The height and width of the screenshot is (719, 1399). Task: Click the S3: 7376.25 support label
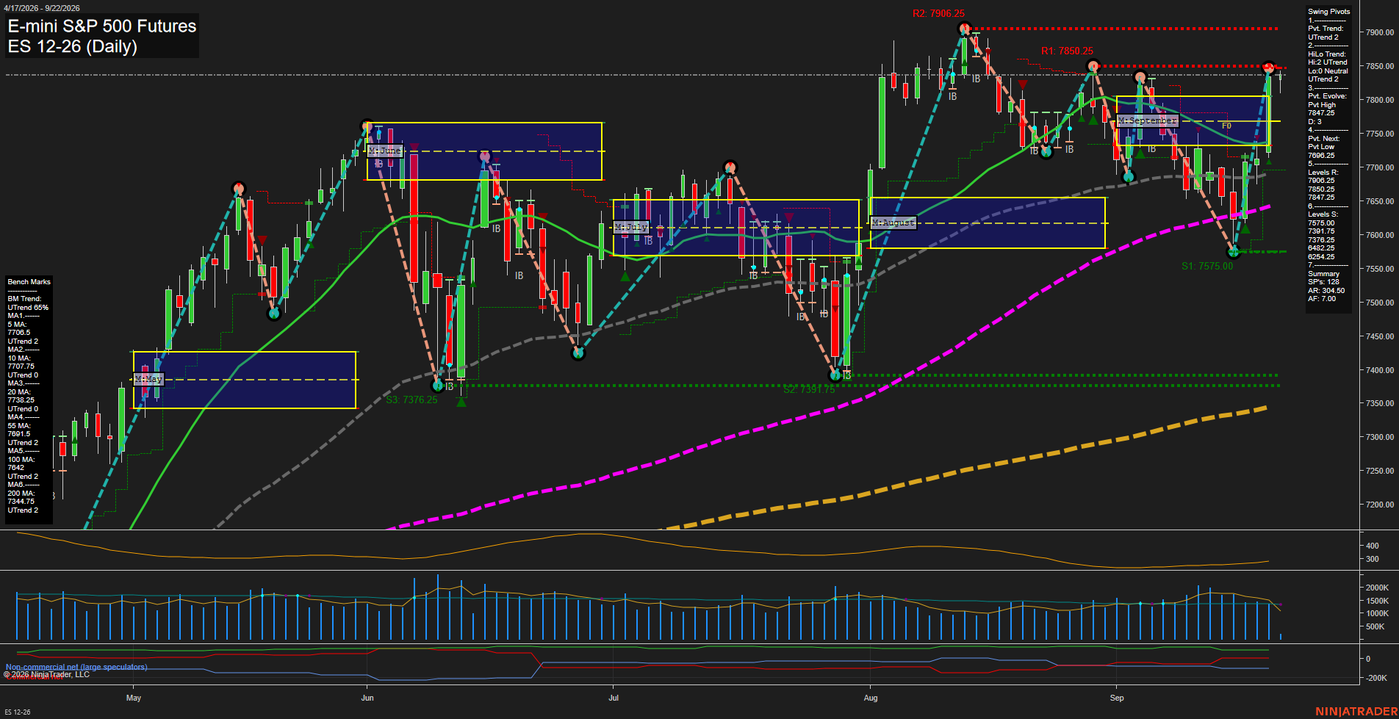[x=411, y=400]
